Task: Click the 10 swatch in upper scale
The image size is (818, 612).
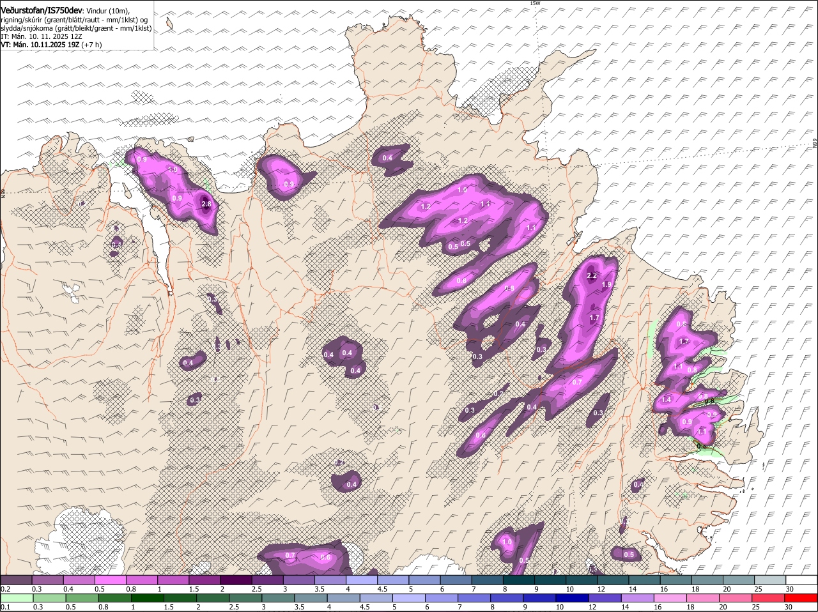Action: 581,579
